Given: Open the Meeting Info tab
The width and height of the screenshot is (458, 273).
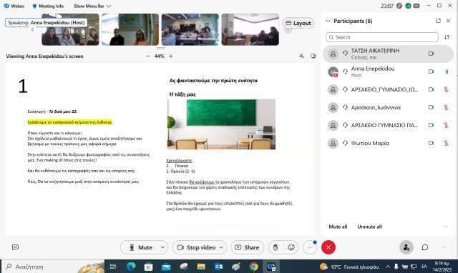Looking at the screenshot, I should [x=48, y=6].
